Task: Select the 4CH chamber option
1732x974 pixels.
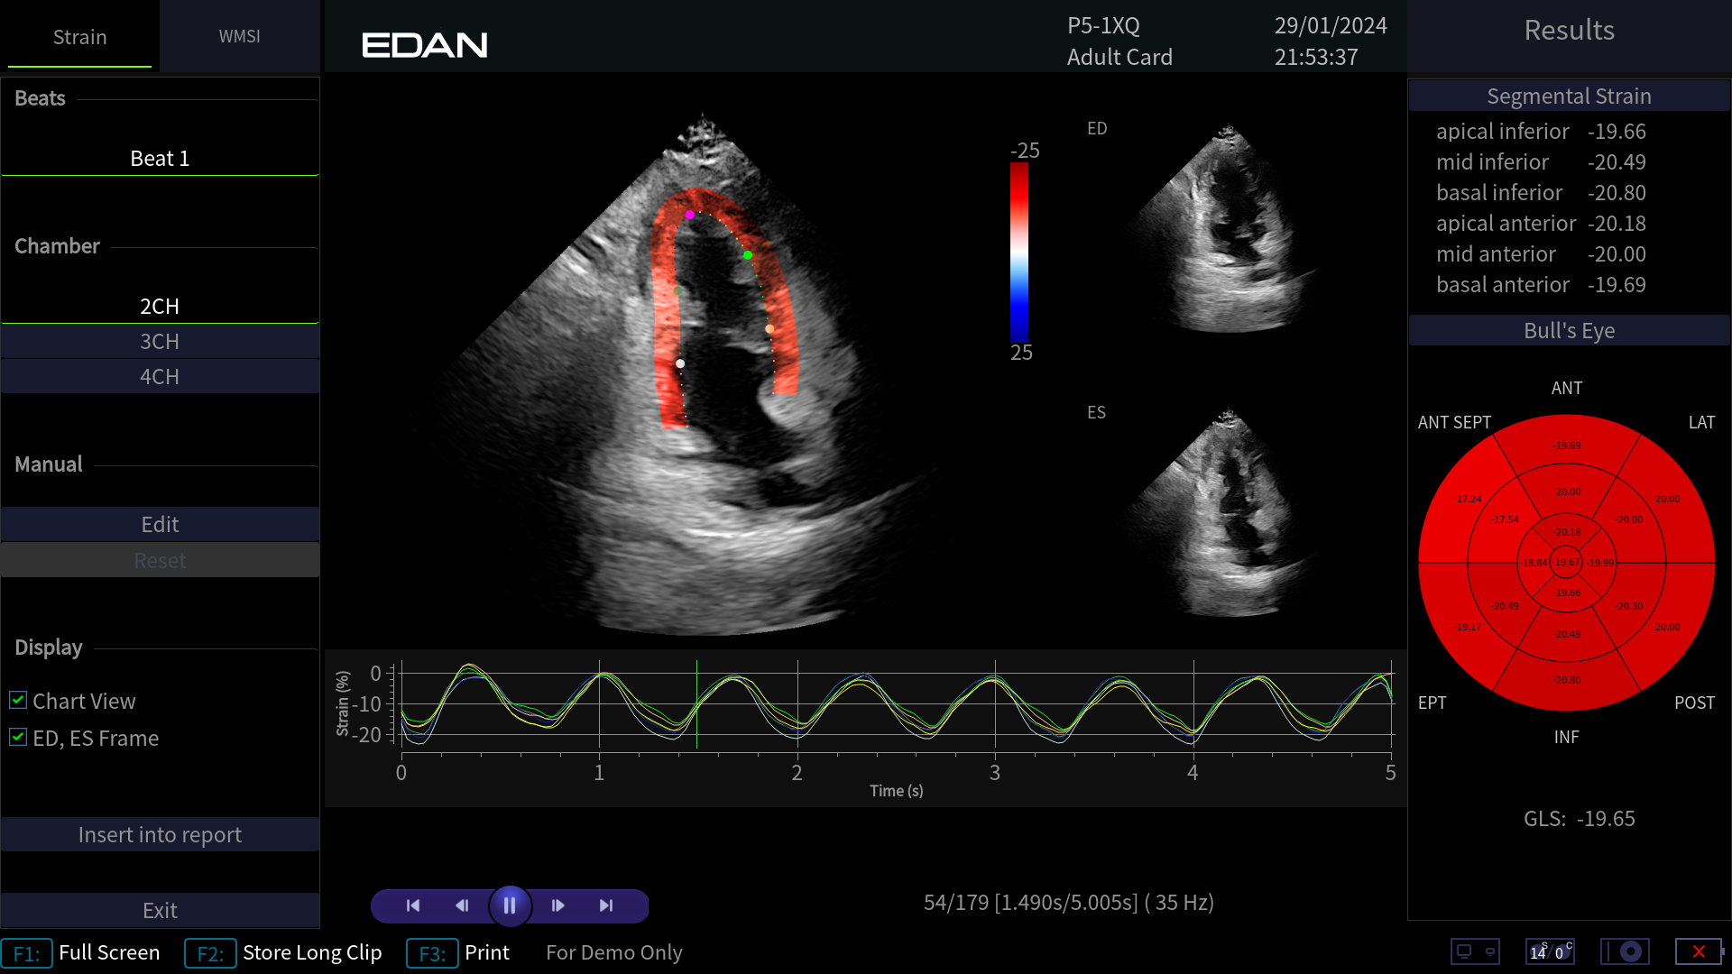Action: [x=160, y=377]
